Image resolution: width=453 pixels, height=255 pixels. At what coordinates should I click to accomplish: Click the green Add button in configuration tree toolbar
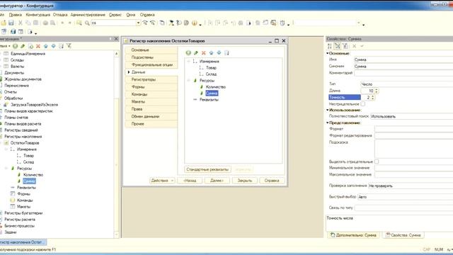click(15, 46)
